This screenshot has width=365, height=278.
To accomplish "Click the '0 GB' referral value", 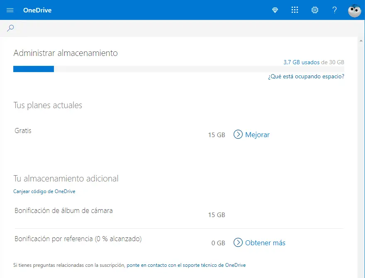I will [x=218, y=243].
